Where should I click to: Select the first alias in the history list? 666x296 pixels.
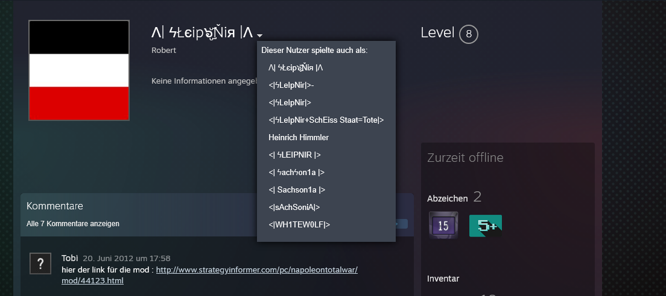click(x=296, y=68)
